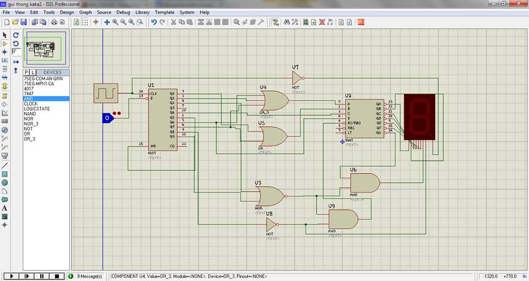Viewport: 529px width, 281px height.
Task: Open the Template menu
Action: [x=164, y=12]
